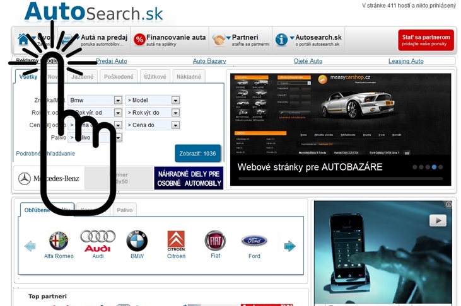Select the Citroen brand logo
This screenshot has height=306, width=461.
176,241
